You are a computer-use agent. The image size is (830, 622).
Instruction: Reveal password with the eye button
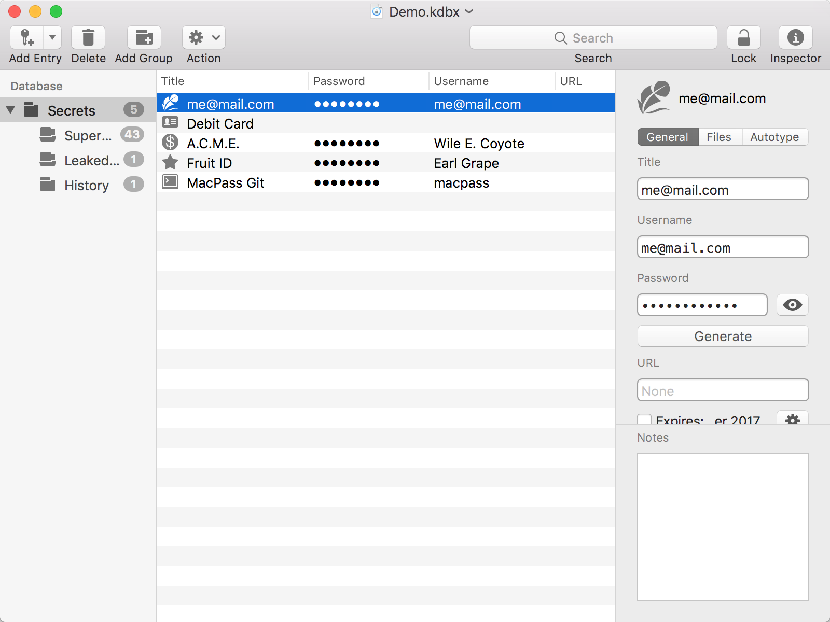tap(792, 305)
